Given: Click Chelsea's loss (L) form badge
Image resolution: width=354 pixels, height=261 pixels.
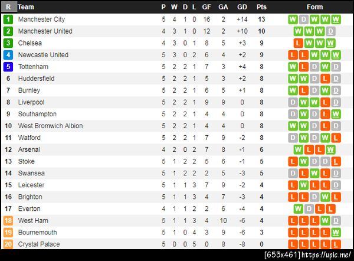Looking at the screenshot, I should (x=298, y=43).
